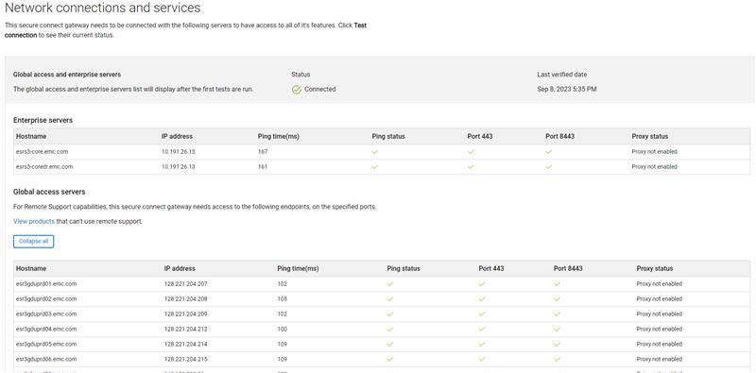Click Port 443 checkmark for esr3gduprd04.emc.com

(x=482, y=330)
